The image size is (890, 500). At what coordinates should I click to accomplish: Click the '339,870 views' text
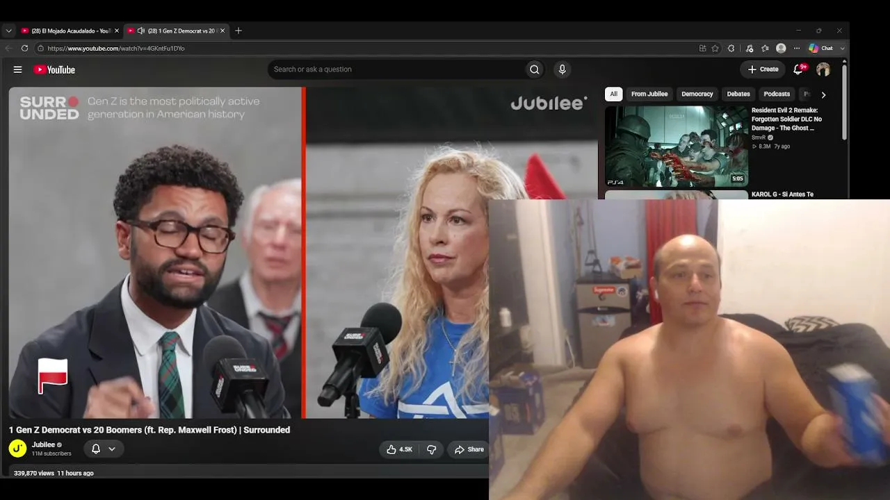click(x=34, y=473)
